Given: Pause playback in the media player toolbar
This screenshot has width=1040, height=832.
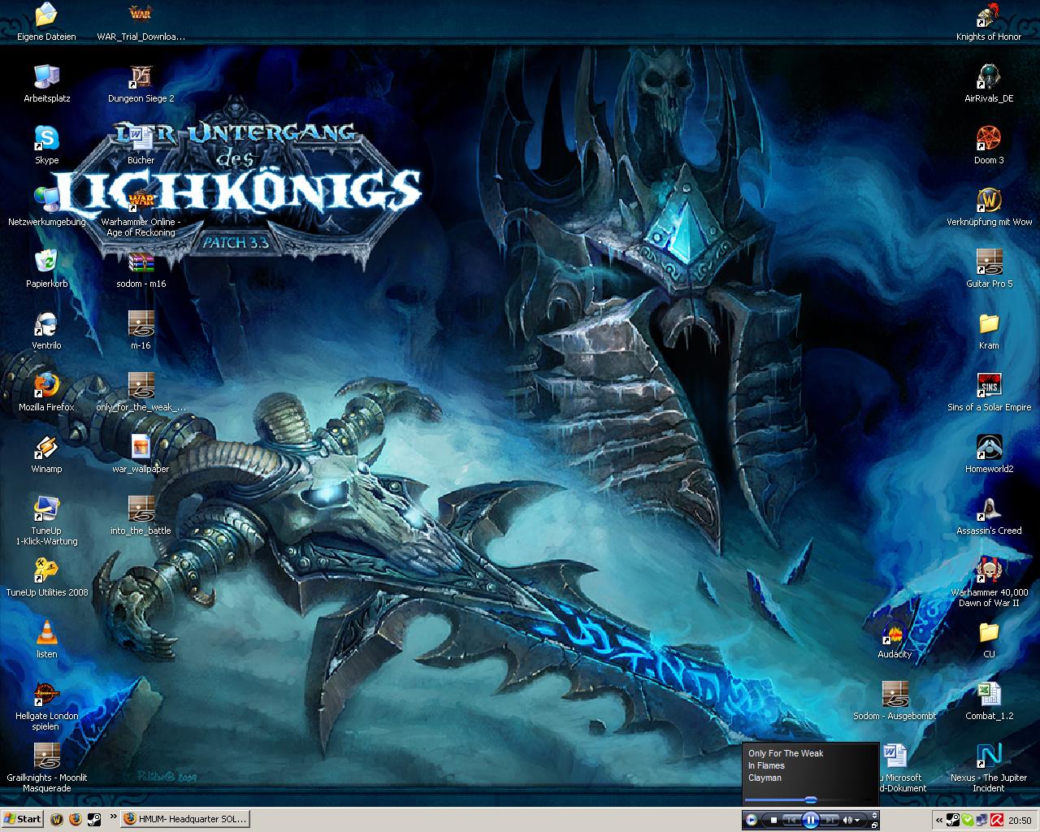Looking at the screenshot, I should 810,820.
